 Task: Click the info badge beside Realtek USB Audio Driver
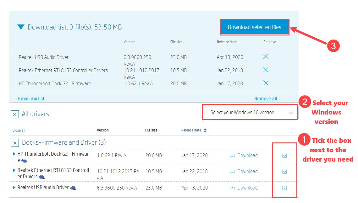click(x=73, y=188)
